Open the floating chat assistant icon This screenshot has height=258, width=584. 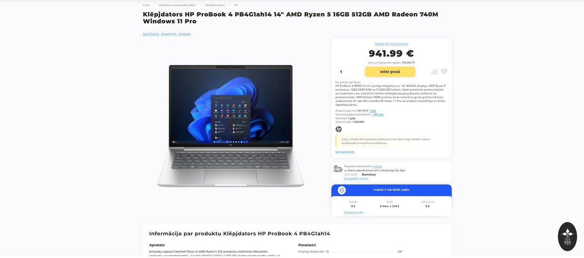(x=567, y=237)
